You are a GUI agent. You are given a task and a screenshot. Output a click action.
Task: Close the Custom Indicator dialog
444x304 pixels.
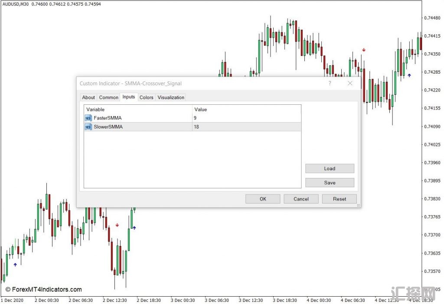point(350,83)
